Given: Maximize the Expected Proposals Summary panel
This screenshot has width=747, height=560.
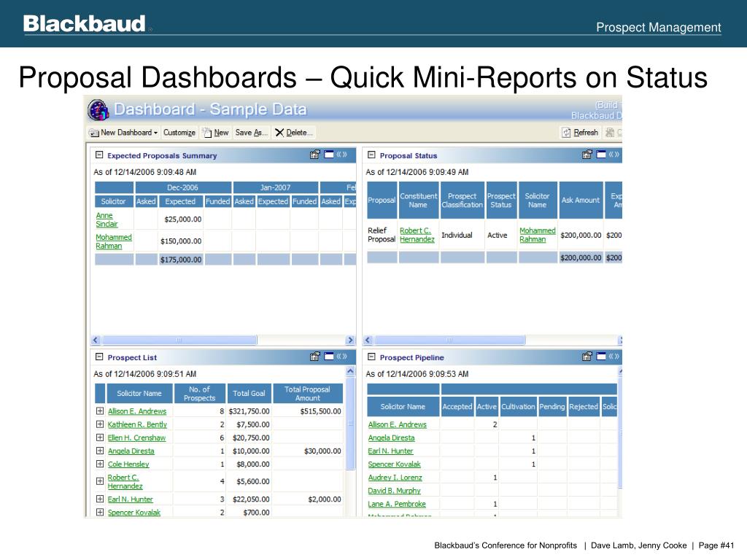Looking at the screenshot, I should [x=329, y=155].
